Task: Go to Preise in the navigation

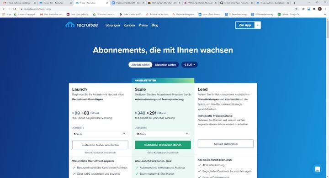Action: [143, 25]
